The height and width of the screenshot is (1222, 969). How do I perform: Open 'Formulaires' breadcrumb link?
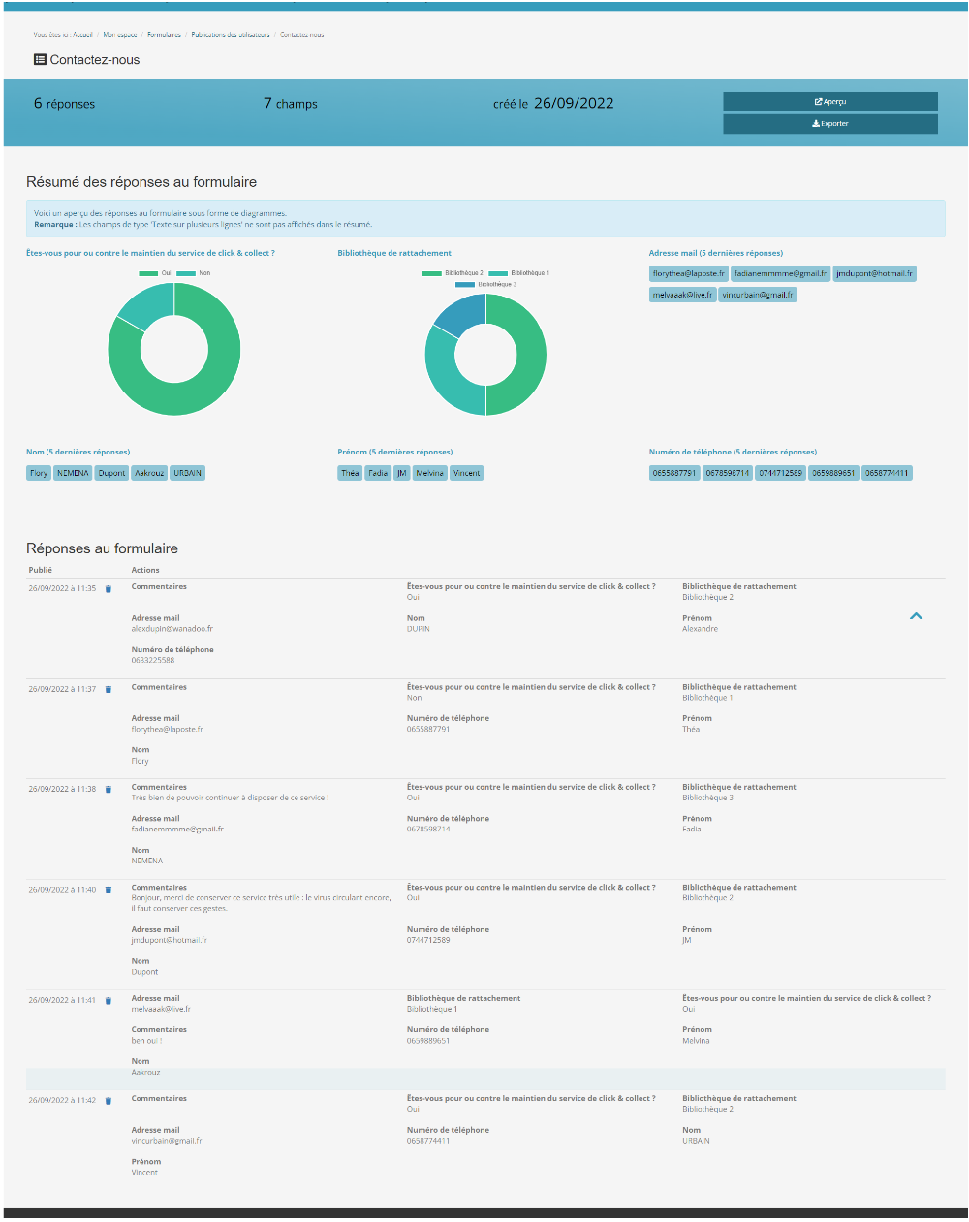(x=164, y=35)
